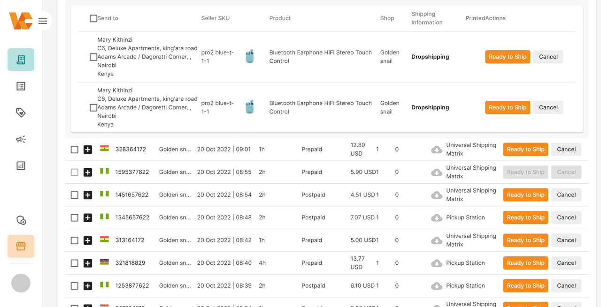Expand order 328364172 details
Viewport: 601px width, 307px height.
pyautogui.click(x=88, y=150)
